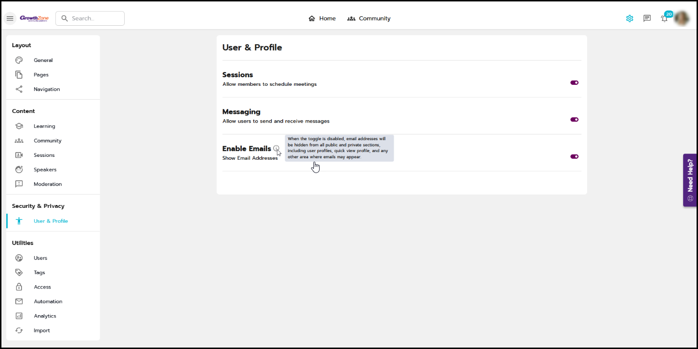The image size is (698, 349).
Task: Click the settings gear icon
Action: pyautogui.click(x=630, y=19)
